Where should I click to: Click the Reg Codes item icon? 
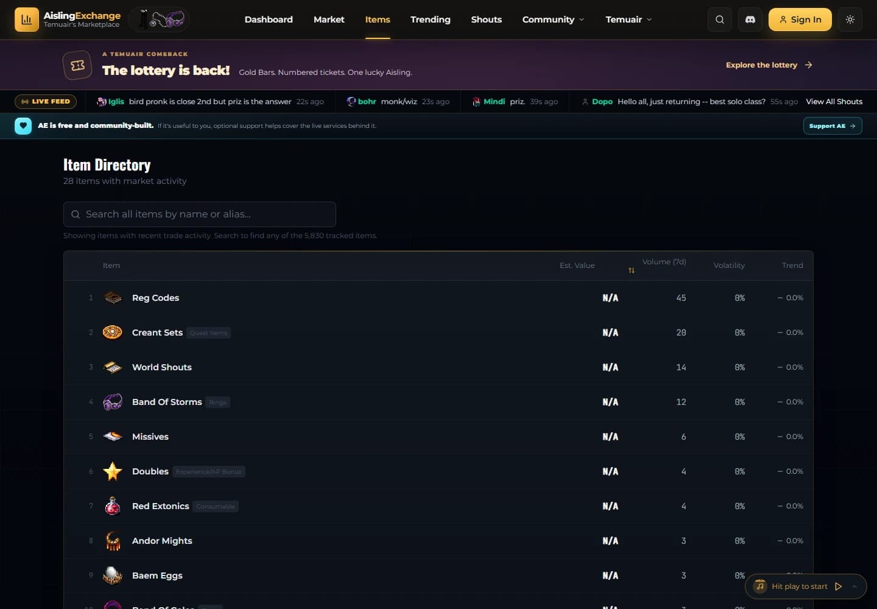113,298
